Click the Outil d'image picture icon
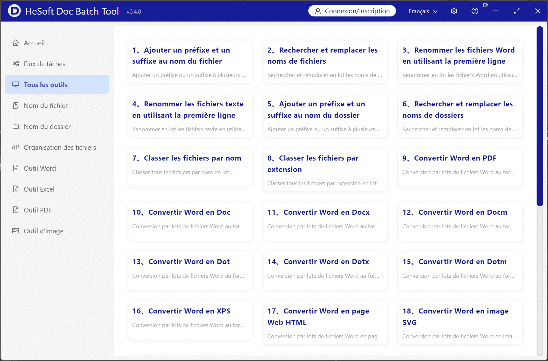The width and height of the screenshot is (548, 361). 16,231
